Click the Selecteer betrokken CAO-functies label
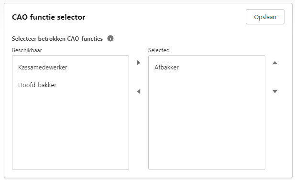This screenshot has width=295, height=181. tap(57, 39)
